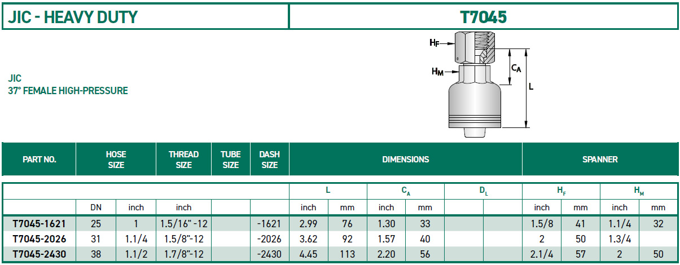Screen dimensions: 680x265
Task: Click the "37° FEMALE HIGH-PRESSURE" description
Action: click(x=68, y=90)
